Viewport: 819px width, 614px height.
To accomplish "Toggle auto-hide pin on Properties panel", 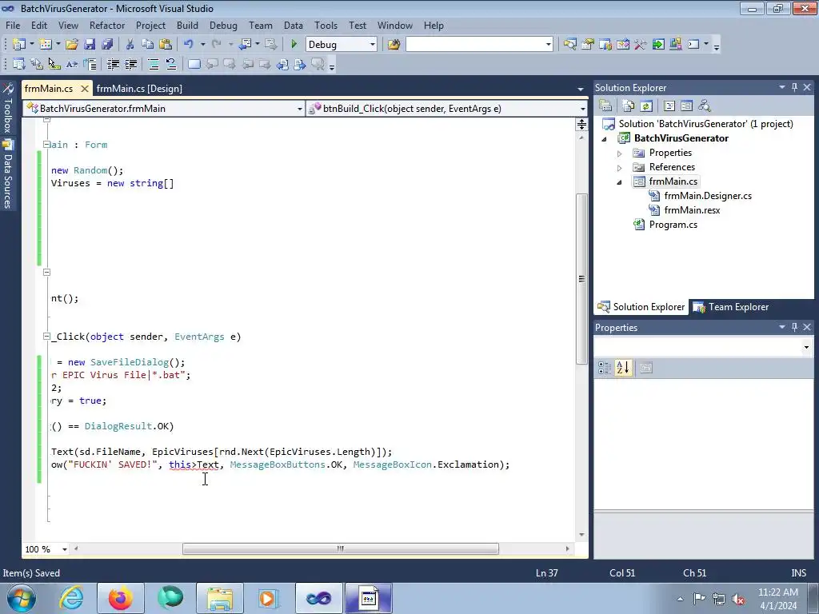I will coord(794,327).
